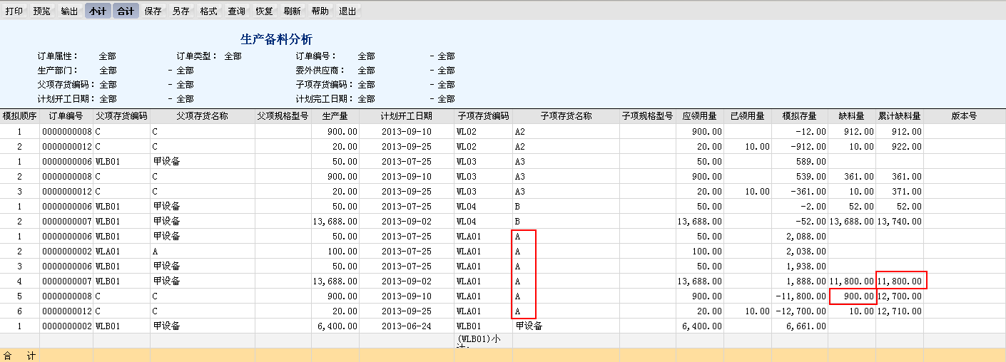Viewport: 1006px width, 362px height.
Task: Select the 父项存货名称 column header
Action: coord(202,116)
